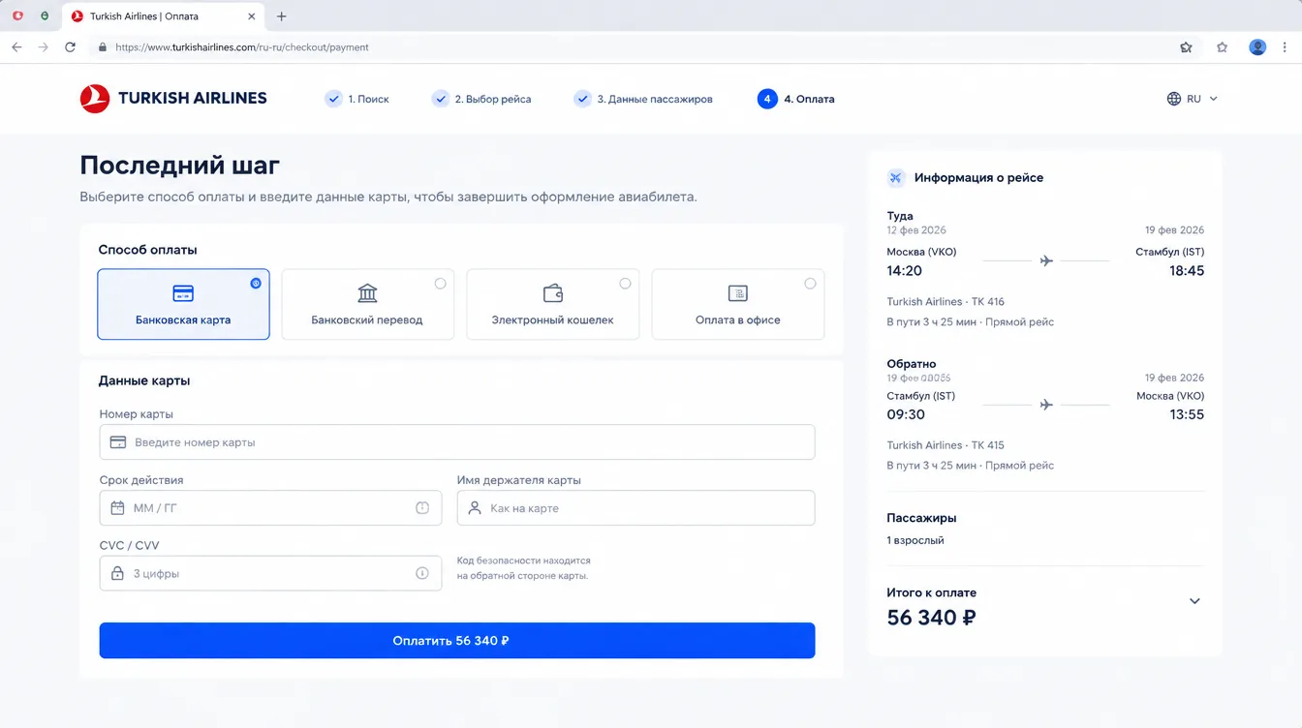Screen dimensions: 1302x728
Task: Click the airplane icon beside Информация о рейсе
Action: click(896, 178)
